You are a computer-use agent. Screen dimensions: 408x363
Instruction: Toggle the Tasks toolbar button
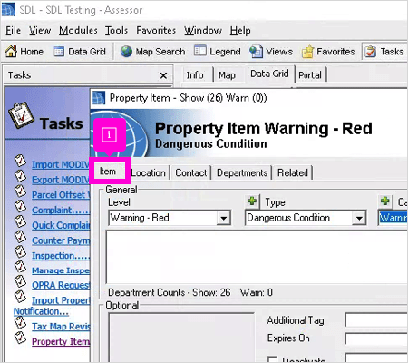click(x=384, y=52)
